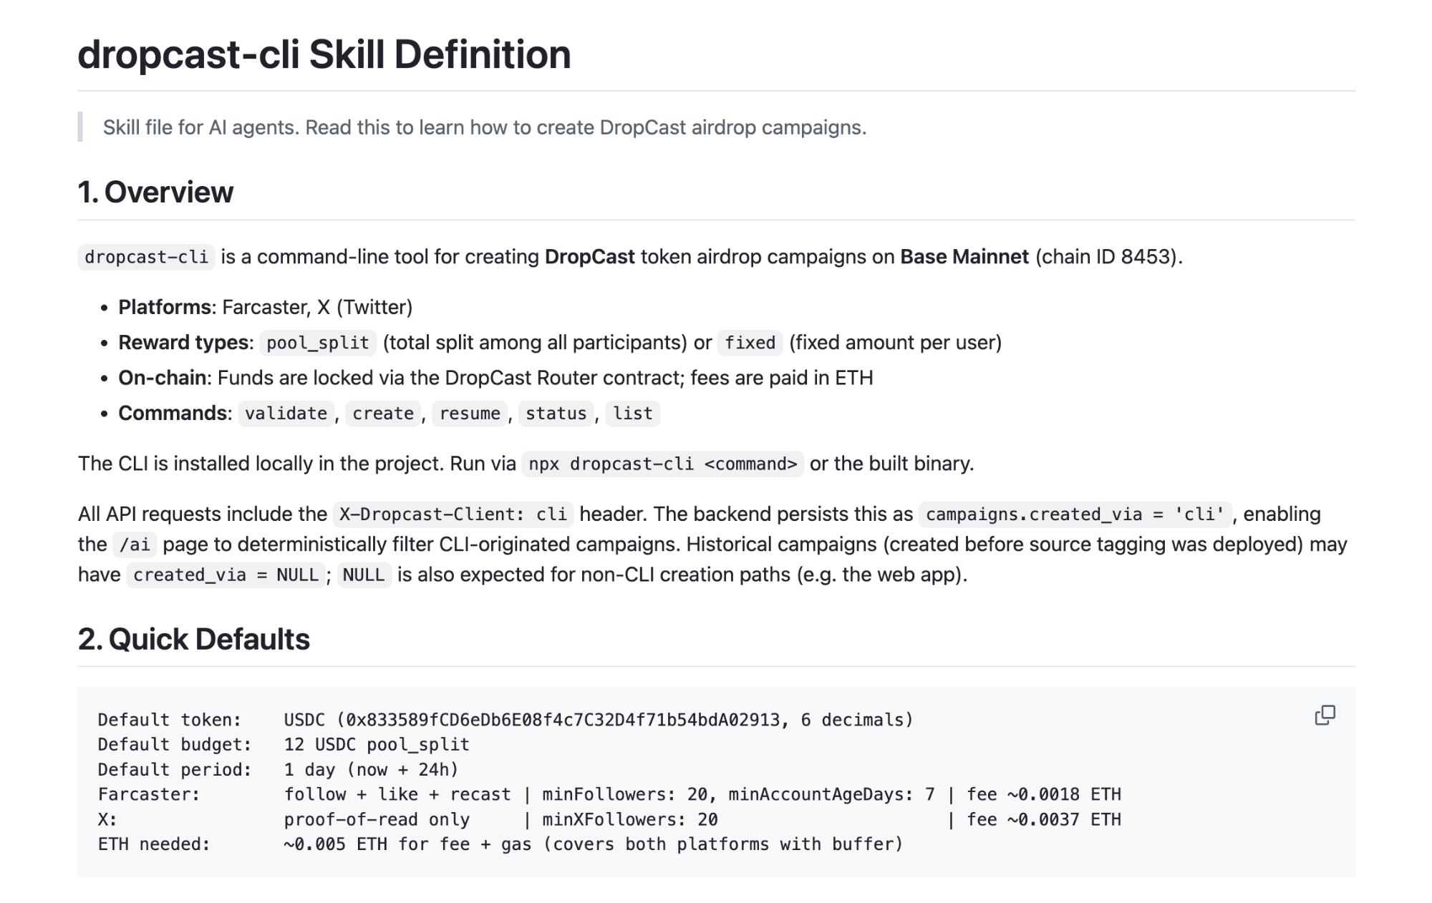Click the blockquote about AI agents skill file
This screenshot has height=903, width=1432.
point(484,127)
